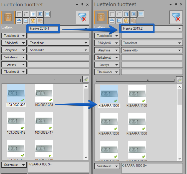Click bottom Selitetekski button beside K-SAARA 800 S=
The height and width of the screenshot is (174, 187).
click(x=14, y=165)
